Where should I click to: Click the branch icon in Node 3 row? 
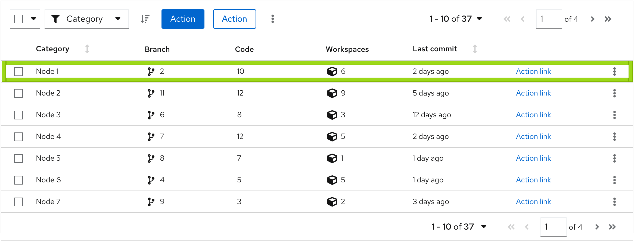151,115
